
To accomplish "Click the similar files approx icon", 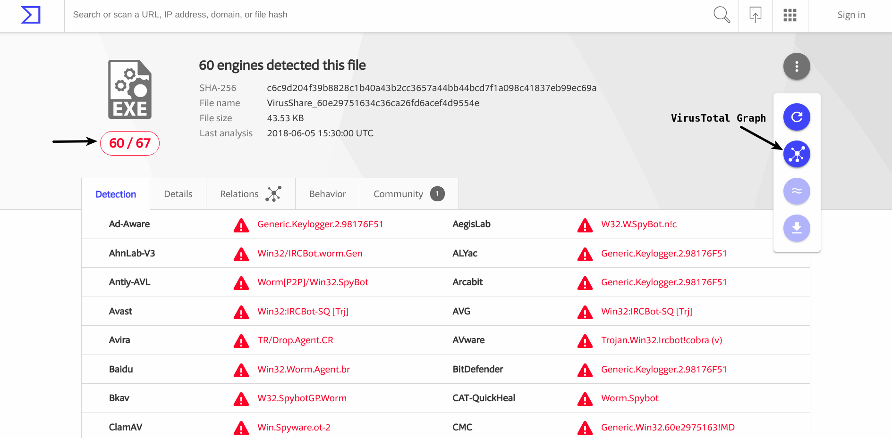I will point(797,191).
